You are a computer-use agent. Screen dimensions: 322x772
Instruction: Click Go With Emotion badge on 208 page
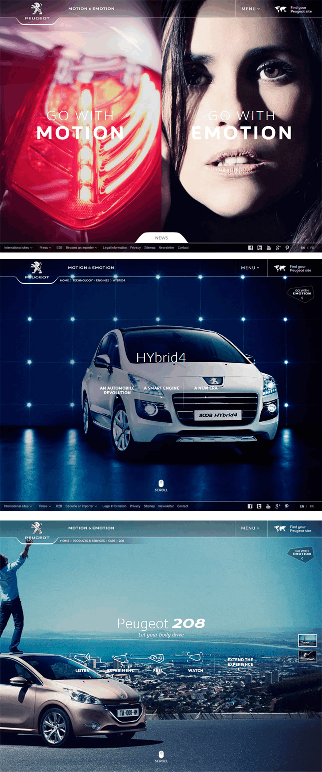(x=301, y=554)
